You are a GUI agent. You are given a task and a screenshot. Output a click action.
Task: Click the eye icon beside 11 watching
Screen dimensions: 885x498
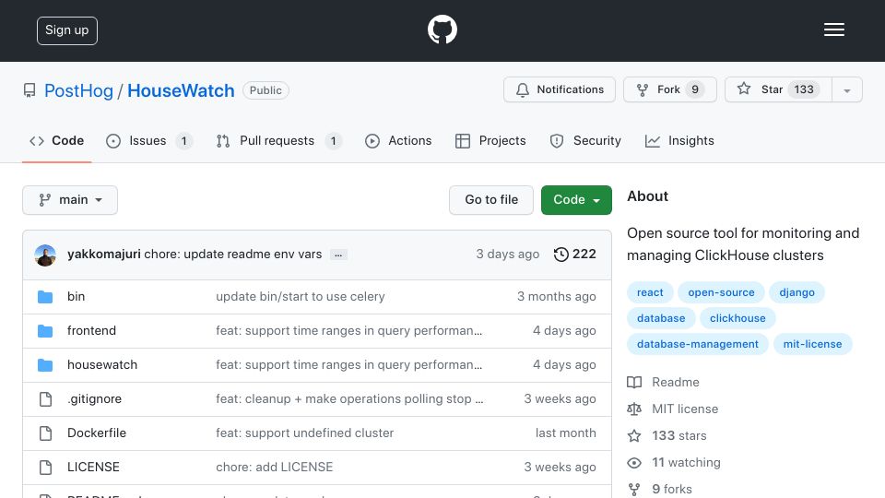[634, 463]
